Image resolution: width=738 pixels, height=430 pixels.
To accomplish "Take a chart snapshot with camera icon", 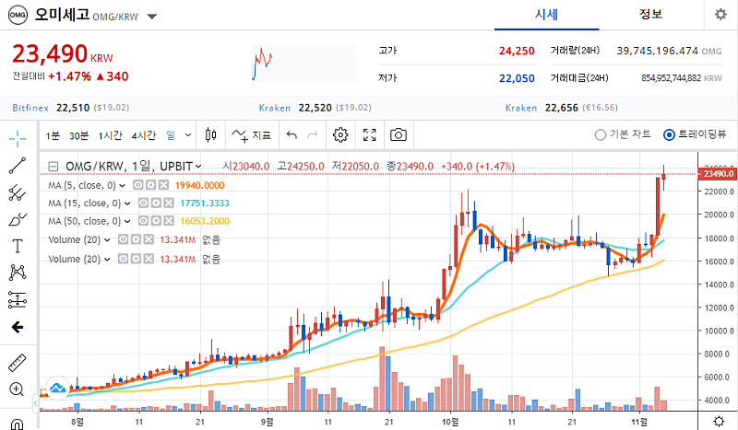I will [x=399, y=135].
